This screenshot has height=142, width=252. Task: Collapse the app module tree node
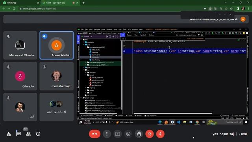tap(82, 39)
